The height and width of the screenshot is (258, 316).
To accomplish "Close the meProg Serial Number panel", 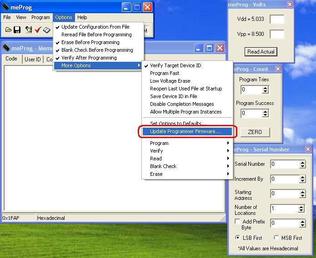I will [x=308, y=149].
